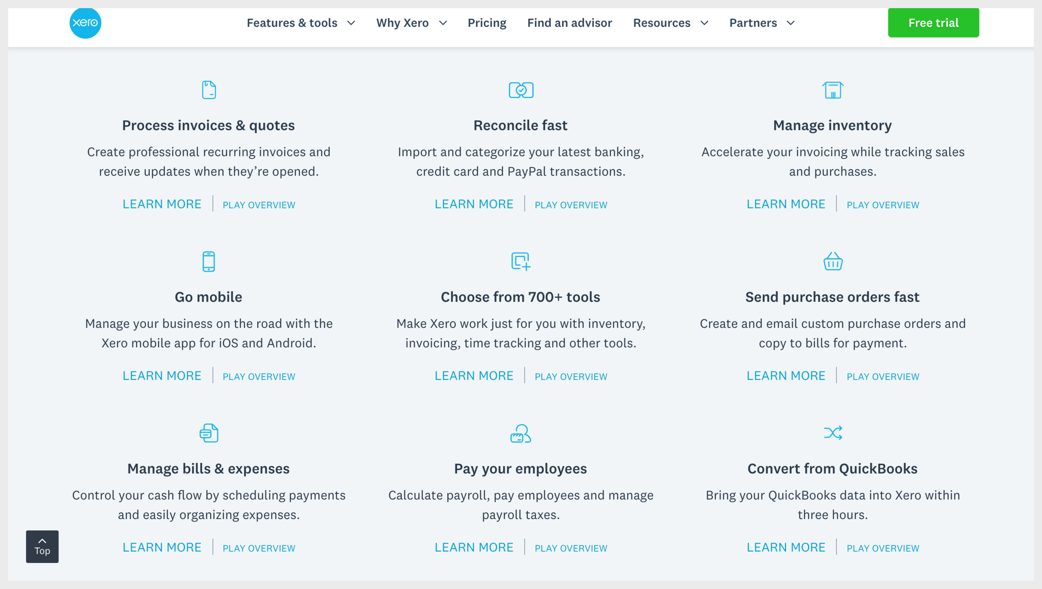This screenshot has width=1042, height=589.
Task: Expand the Partners chevron
Action: pos(791,23)
